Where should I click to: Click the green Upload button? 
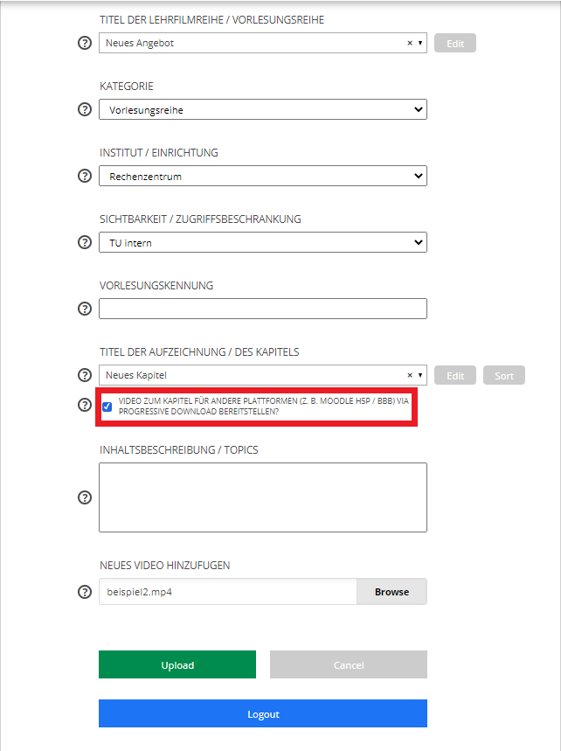point(177,665)
